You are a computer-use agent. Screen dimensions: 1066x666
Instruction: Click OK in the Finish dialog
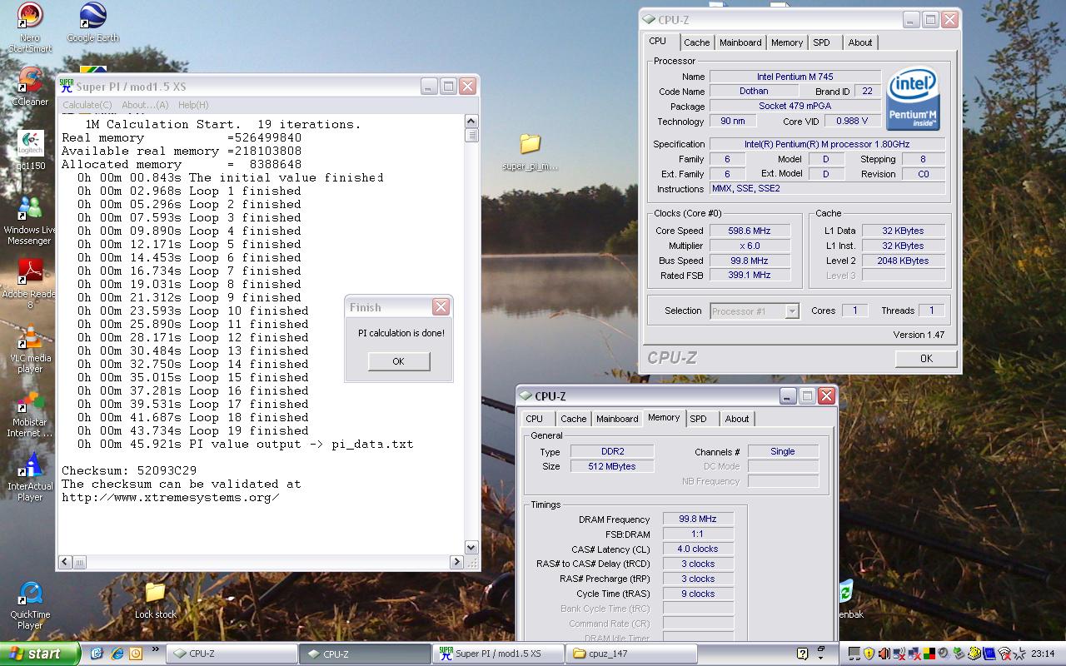398,361
